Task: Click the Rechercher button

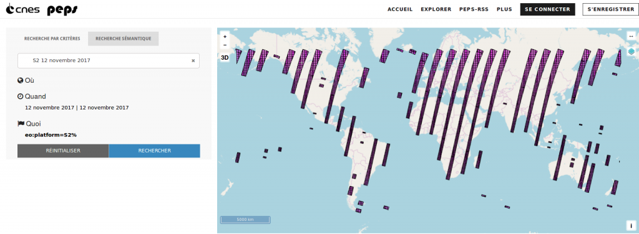Action: point(155,151)
